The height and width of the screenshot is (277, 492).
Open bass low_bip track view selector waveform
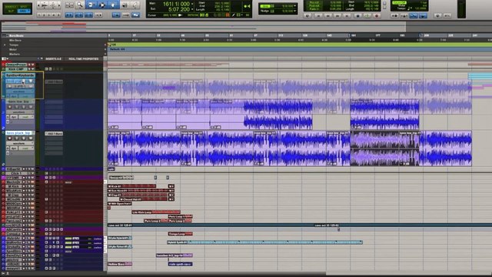(x=19, y=112)
